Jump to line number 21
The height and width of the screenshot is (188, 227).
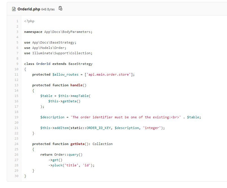coord(16,128)
